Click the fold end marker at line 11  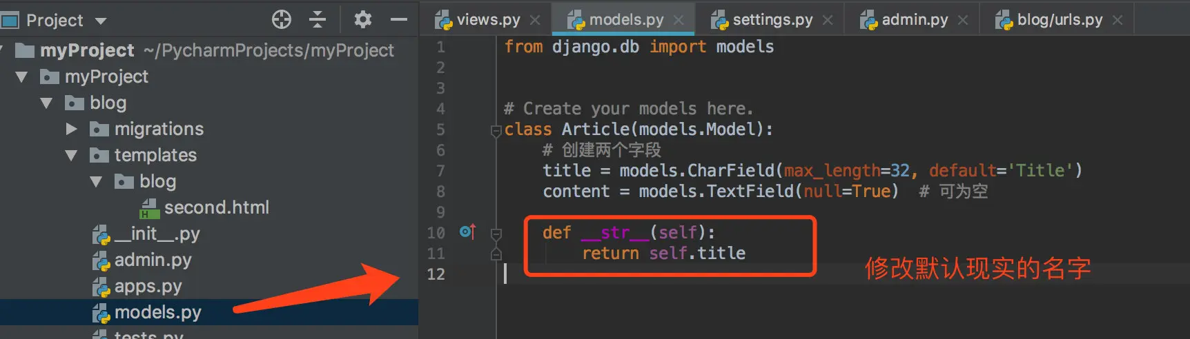coord(496,254)
